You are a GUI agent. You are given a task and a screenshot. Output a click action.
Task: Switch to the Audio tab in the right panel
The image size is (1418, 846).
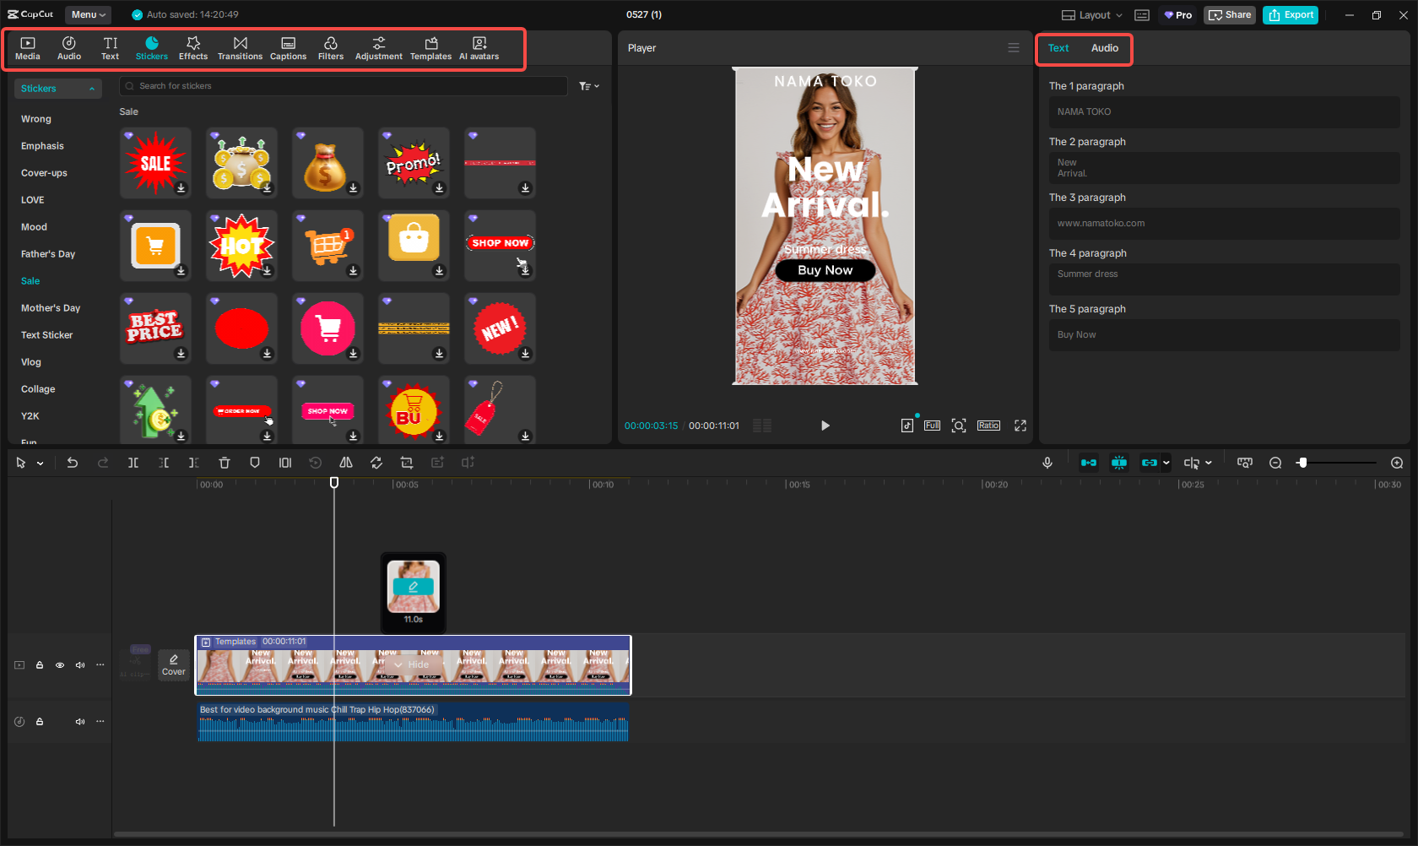coord(1107,47)
